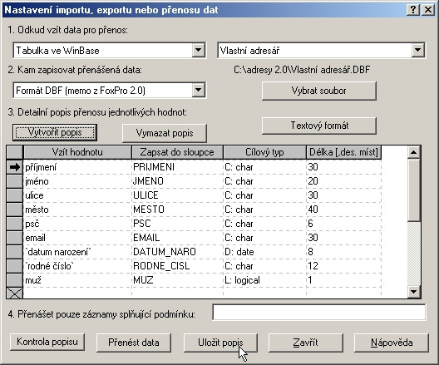439x365 pixels.
Task: Click the 'MUZ' target column cell
Action: (x=177, y=280)
